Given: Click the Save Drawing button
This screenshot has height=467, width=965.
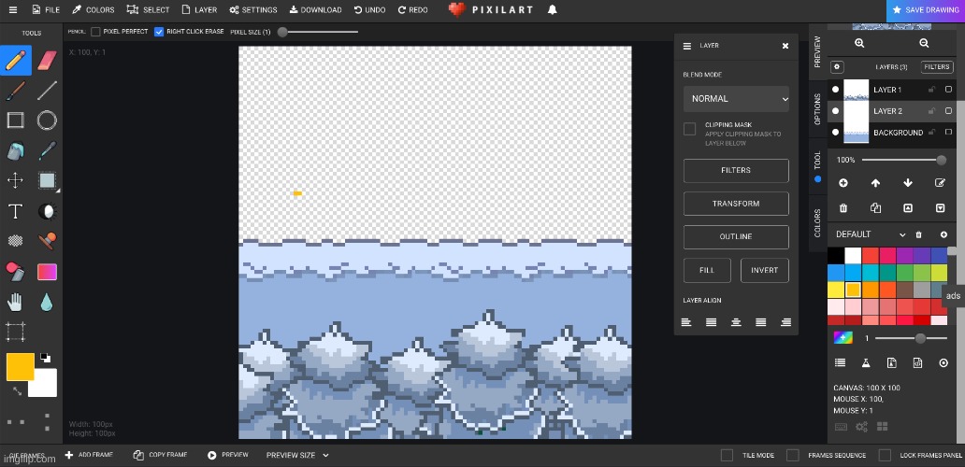Looking at the screenshot, I should pyautogui.click(x=926, y=10).
